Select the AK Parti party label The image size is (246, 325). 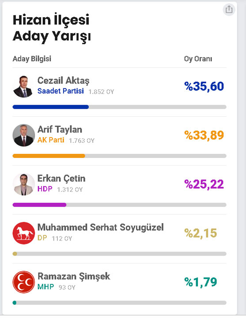click(x=51, y=140)
